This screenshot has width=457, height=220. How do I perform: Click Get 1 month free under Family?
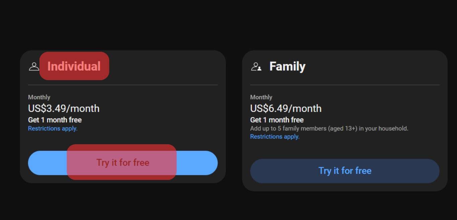point(277,120)
